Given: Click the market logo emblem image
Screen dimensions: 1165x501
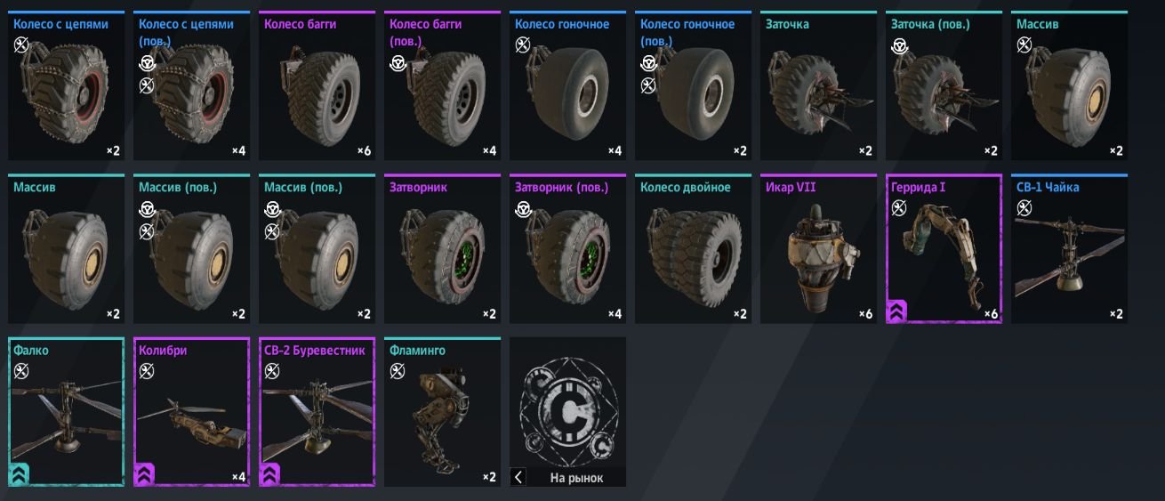Looking at the screenshot, I should (x=567, y=403).
